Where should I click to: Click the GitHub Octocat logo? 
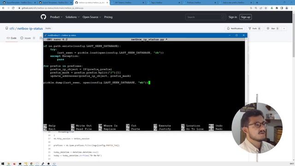[43, 17]
